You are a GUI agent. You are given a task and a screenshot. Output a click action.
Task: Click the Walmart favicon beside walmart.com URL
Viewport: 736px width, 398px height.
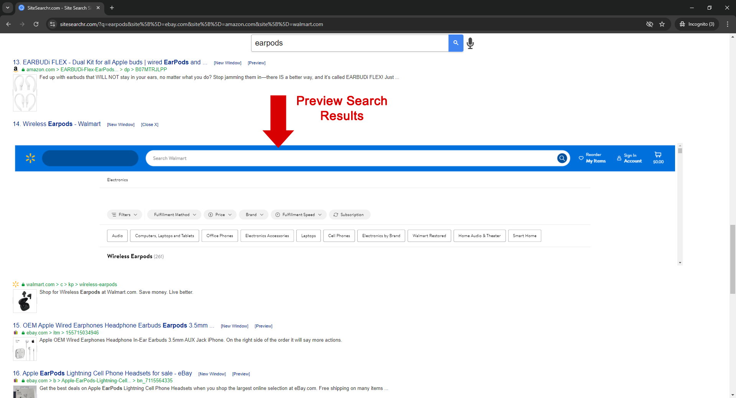click(16, 284)
